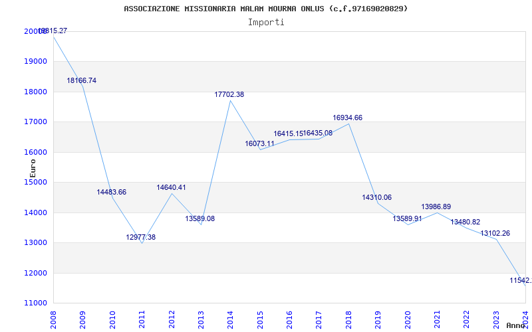Click y-axis tick 18000
532x332 pixels.
pyautogui.click(x=35, y=92)
